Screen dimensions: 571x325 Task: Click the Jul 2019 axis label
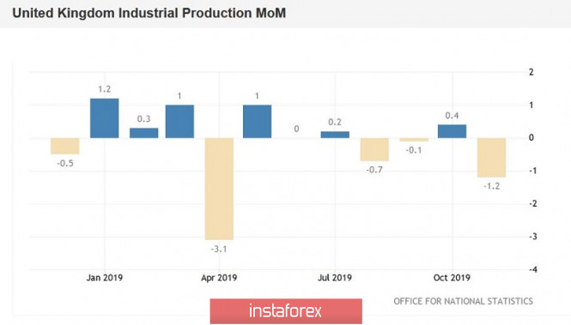tap(335, 278)
